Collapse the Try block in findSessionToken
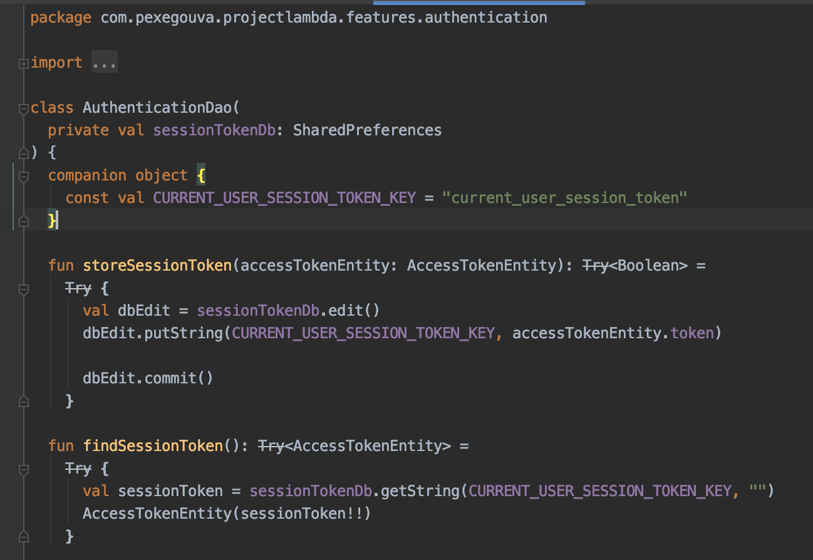 click(x=23, y=469)
